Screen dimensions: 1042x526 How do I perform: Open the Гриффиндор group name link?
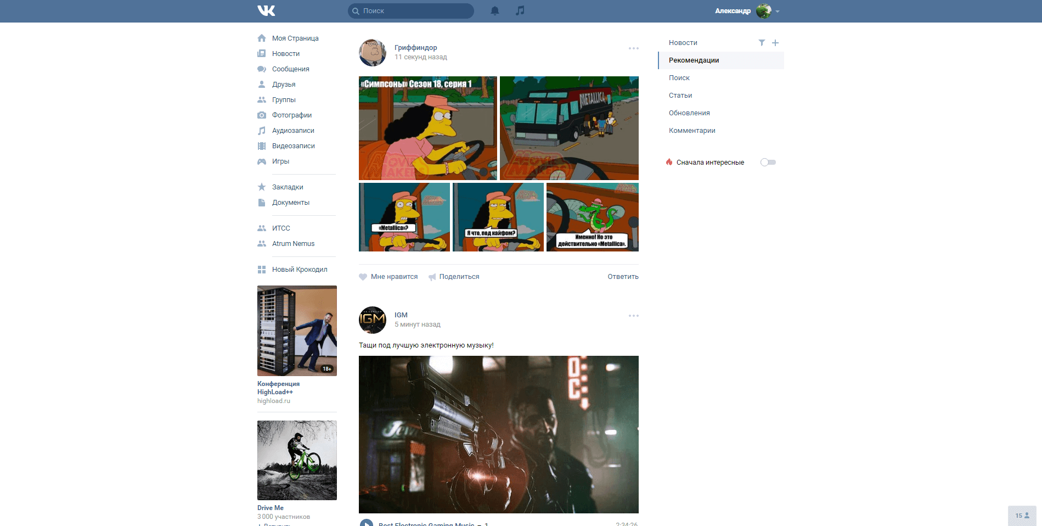point(416,48)
